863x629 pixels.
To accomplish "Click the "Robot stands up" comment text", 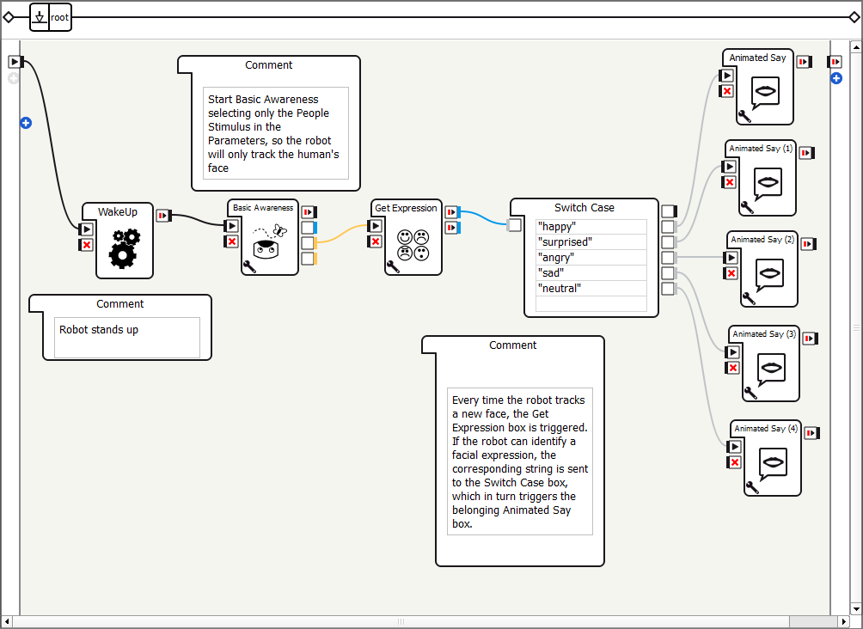I will click(x=99, y=330).
